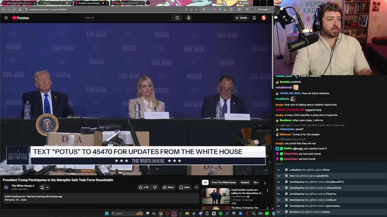Bookmark this page with the star icon
387x217 pixels.
tap(196, 9)
